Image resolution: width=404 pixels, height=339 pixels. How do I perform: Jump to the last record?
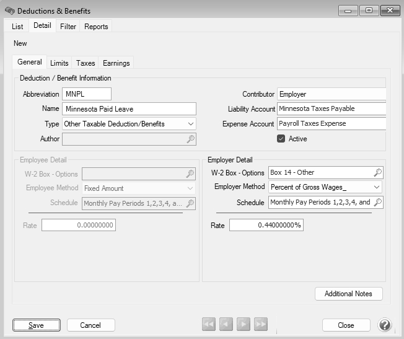click(261, 325)
